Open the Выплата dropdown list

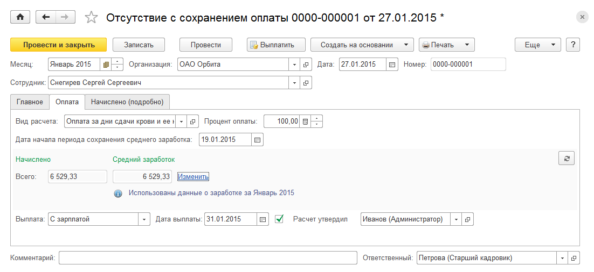[144, 219]
